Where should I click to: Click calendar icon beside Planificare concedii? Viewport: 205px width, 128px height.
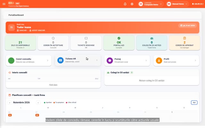10,95
